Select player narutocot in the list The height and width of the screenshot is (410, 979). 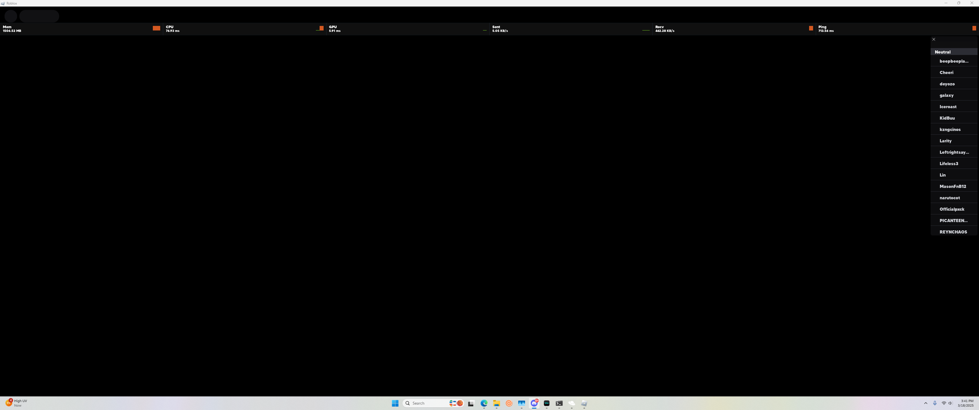coord(954,198)
